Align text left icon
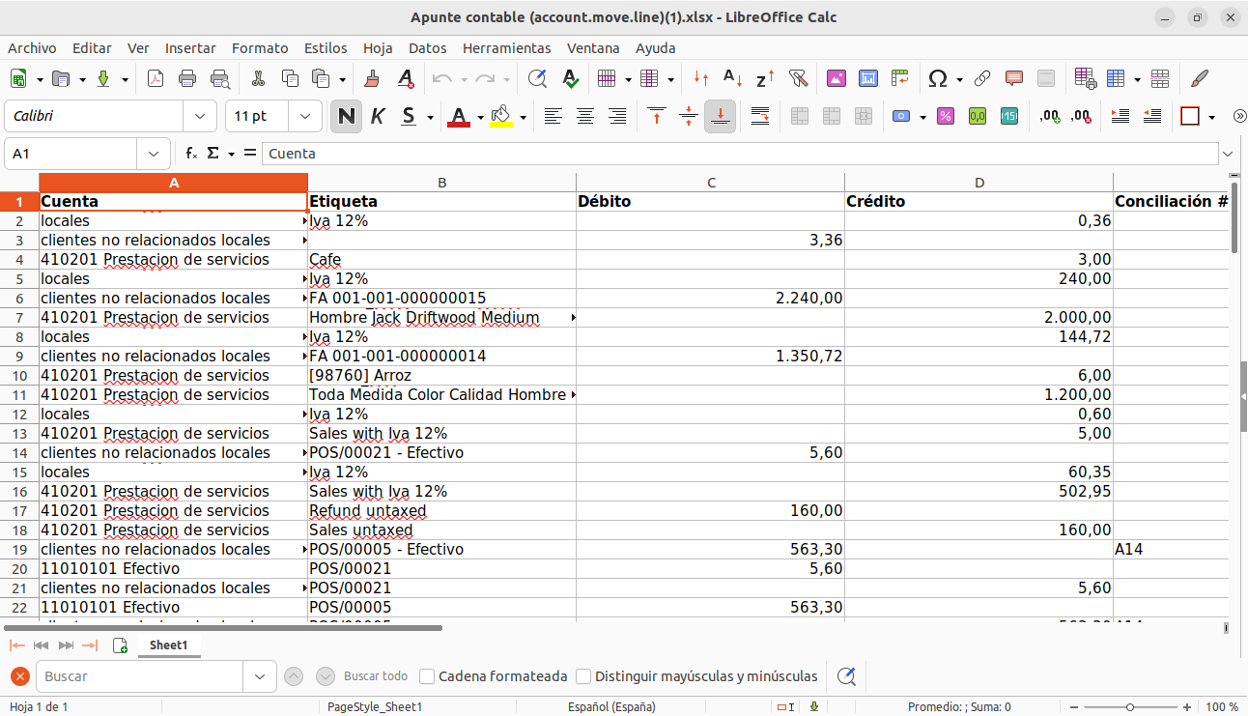The image size is (1248, 716). pos(553,117)
